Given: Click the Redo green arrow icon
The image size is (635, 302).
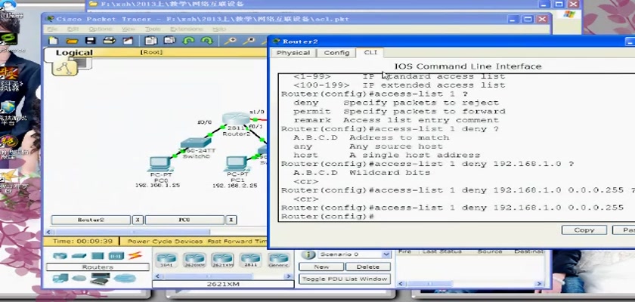Looking at the screenshot, I should click(207, 41).
